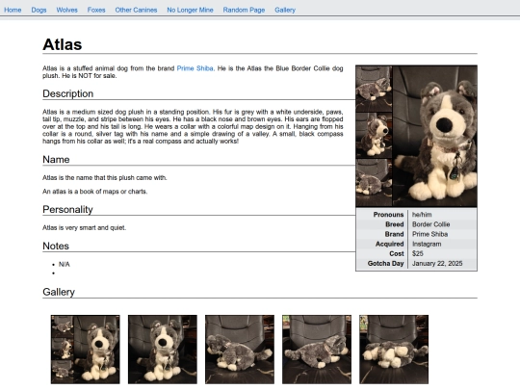Select the he/him pronouns value
The height and width of the screenshot is (390, 520).
coord(422,215)
